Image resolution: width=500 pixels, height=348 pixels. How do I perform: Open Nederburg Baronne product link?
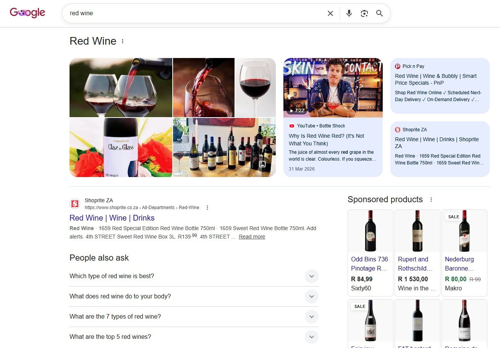tap(460, 264)
